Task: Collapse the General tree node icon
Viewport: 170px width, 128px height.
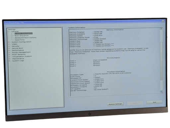Action: pos(9,32)
